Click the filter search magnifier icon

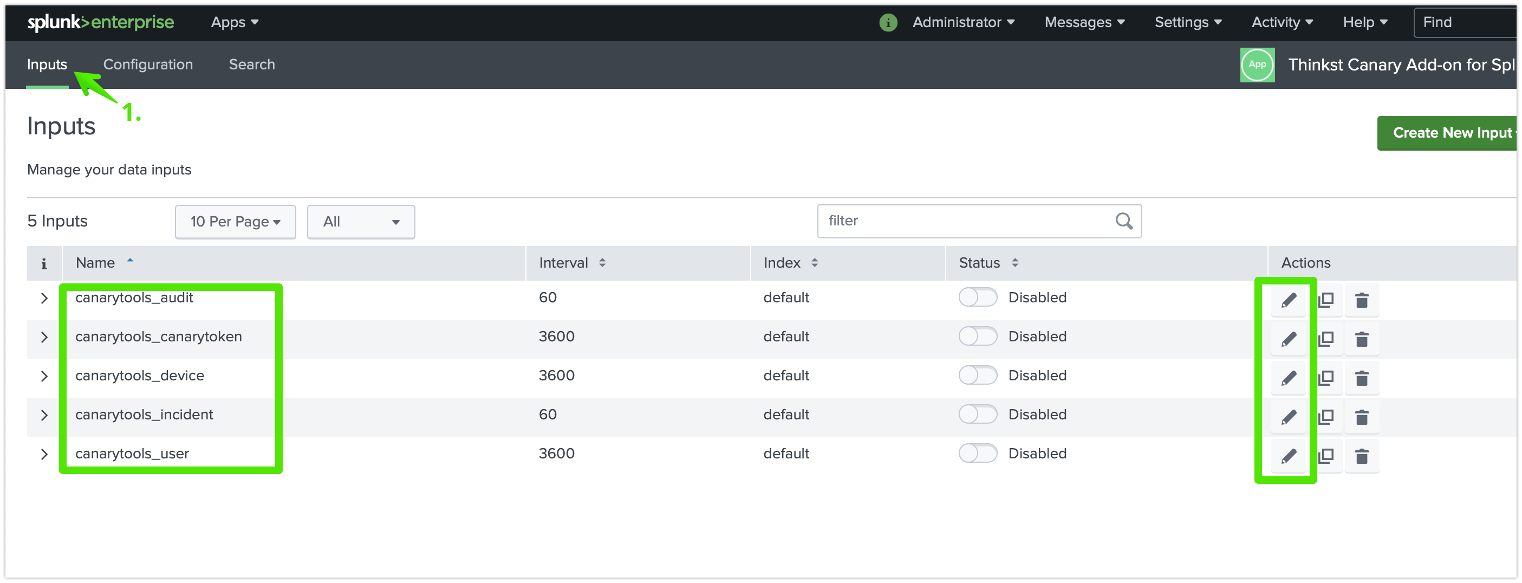(1124, 221)
